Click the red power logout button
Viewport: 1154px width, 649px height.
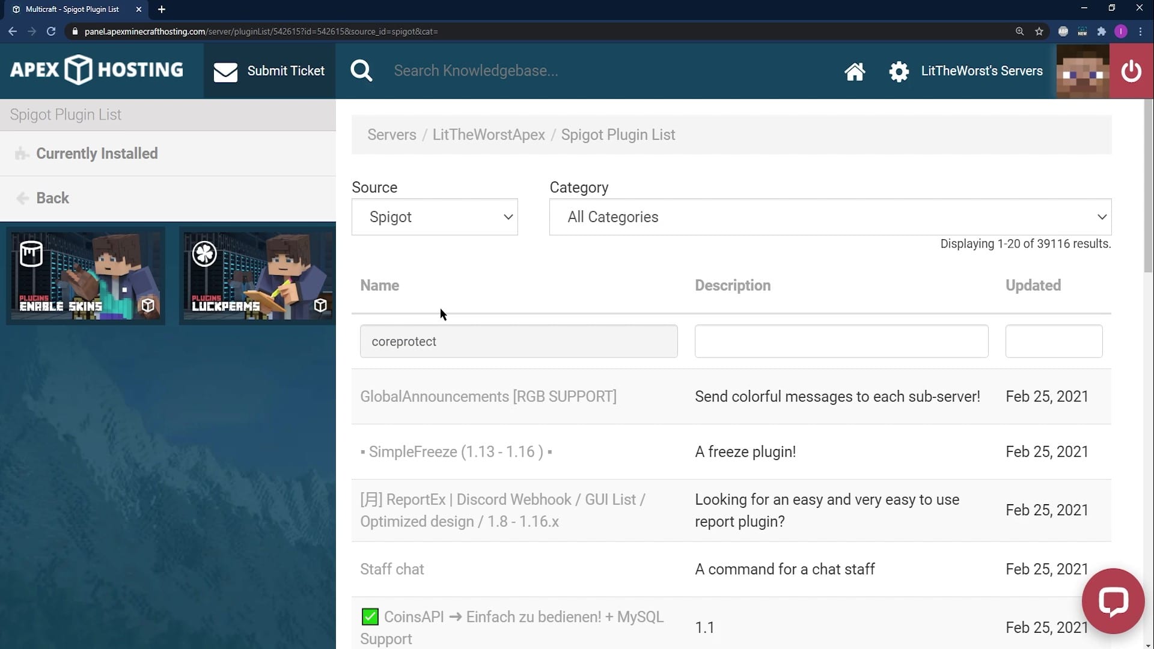pyautogui.click(x=1131, y=71)
